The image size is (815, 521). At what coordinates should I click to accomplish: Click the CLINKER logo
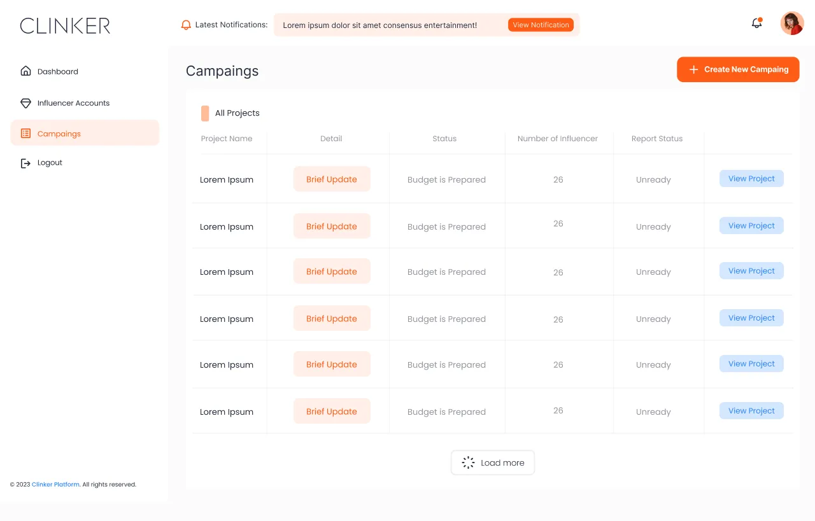click(x=65, y=25)
